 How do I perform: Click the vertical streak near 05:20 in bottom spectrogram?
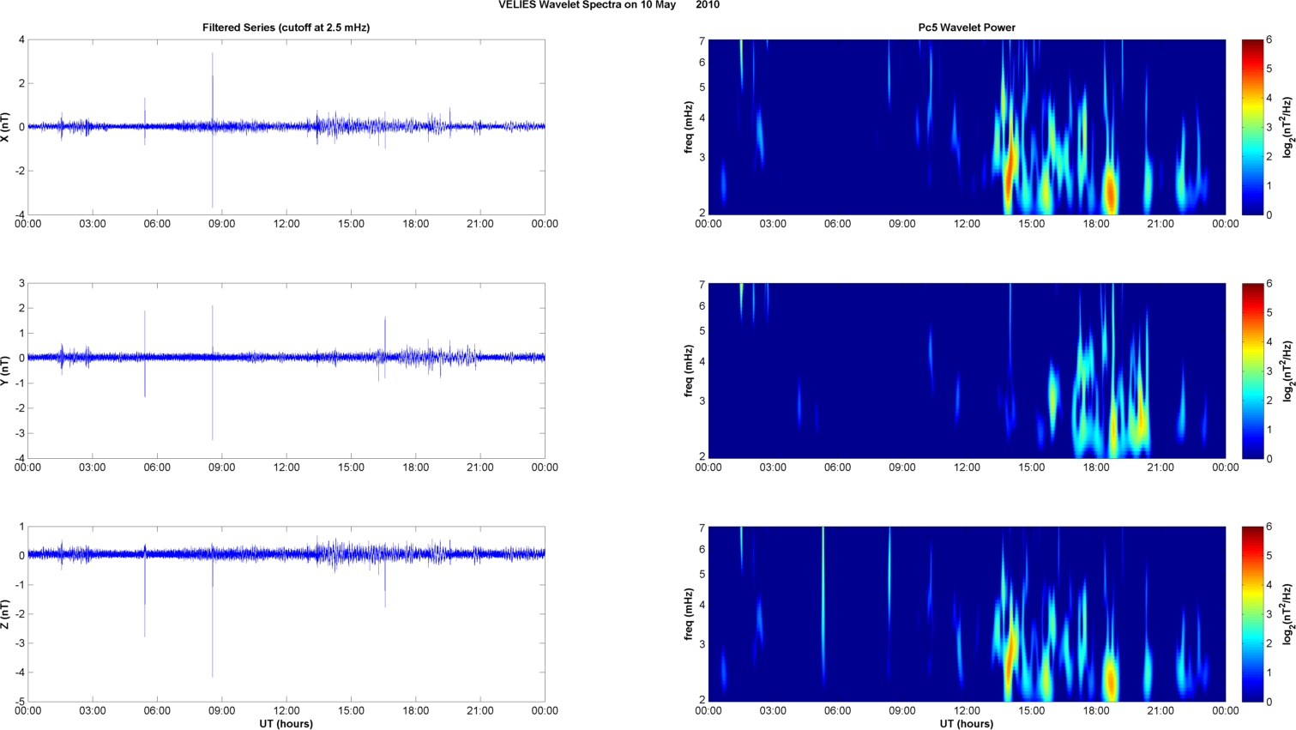(x=823, y=600)
